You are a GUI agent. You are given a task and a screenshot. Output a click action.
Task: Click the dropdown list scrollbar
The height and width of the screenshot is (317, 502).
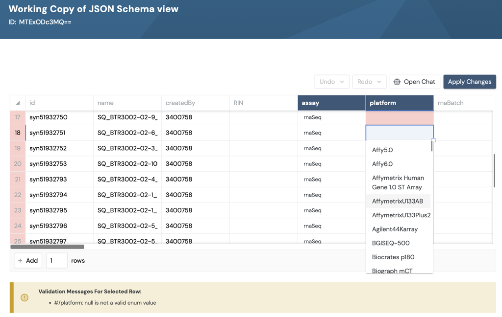432,146
